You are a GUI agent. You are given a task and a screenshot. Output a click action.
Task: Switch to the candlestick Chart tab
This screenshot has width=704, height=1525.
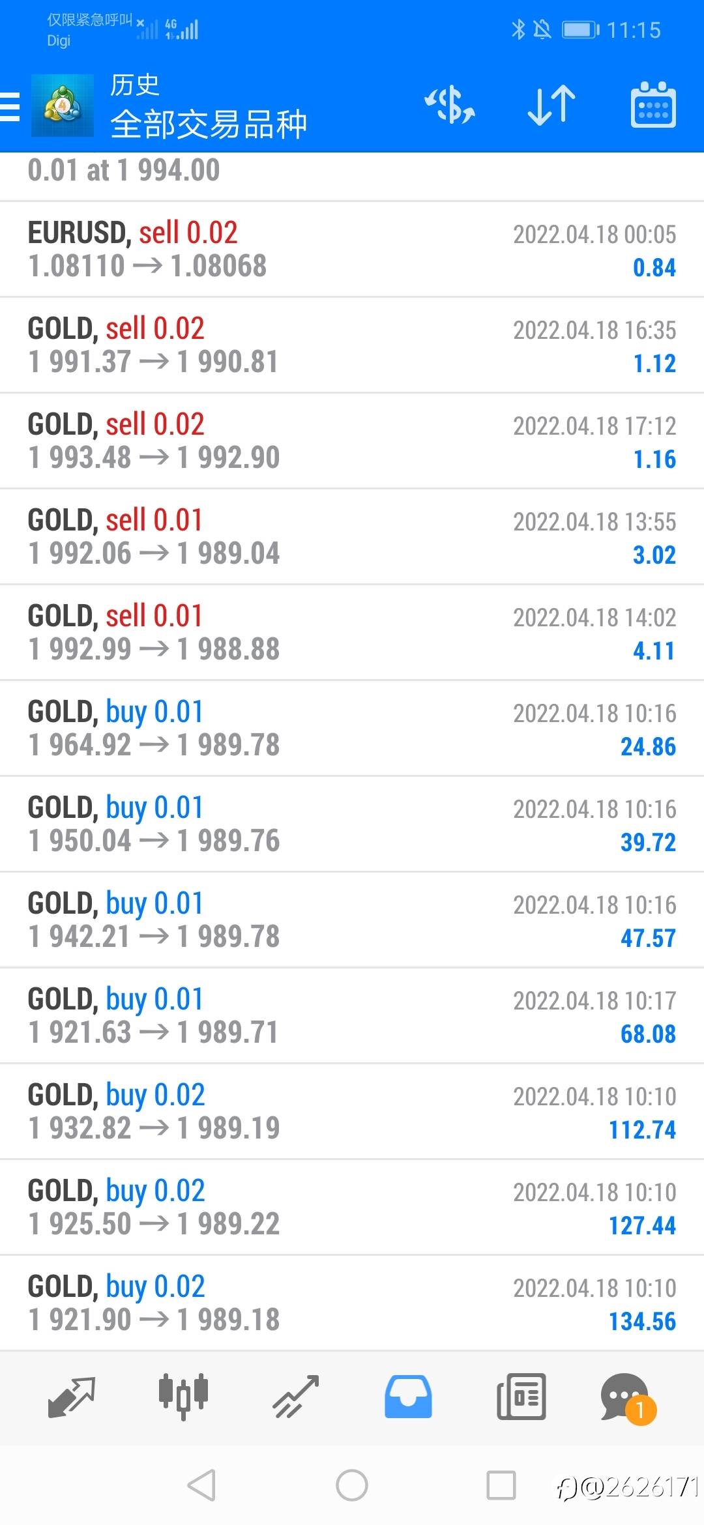(x=184, y=1397)
